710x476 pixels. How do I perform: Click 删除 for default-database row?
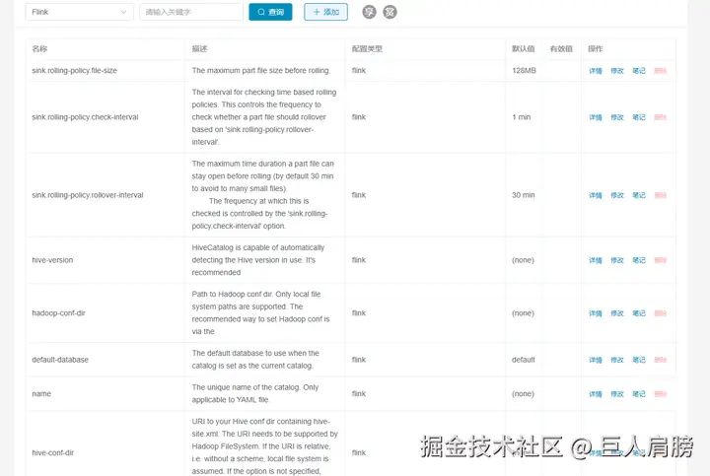[661, 360]
